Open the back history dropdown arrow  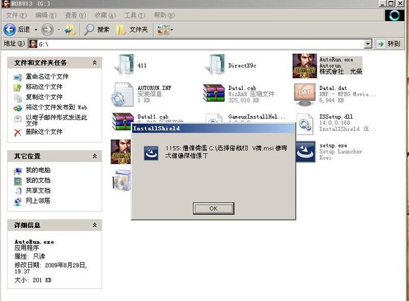(x=35, y=30)
